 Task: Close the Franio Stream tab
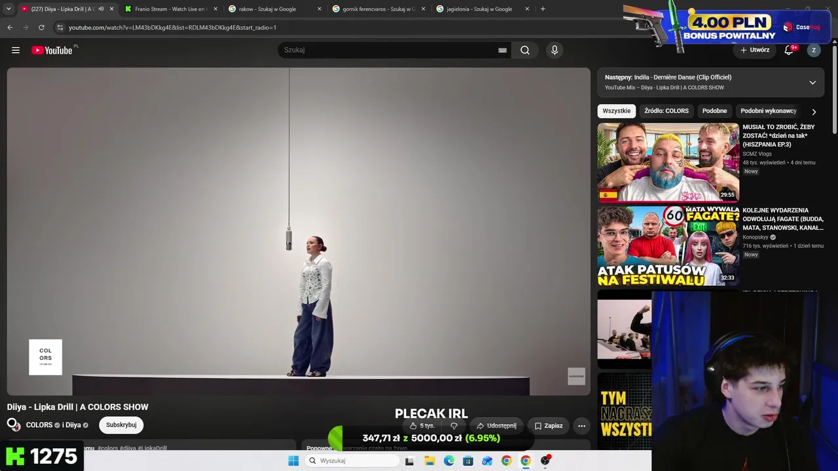(x=215, y=9)
